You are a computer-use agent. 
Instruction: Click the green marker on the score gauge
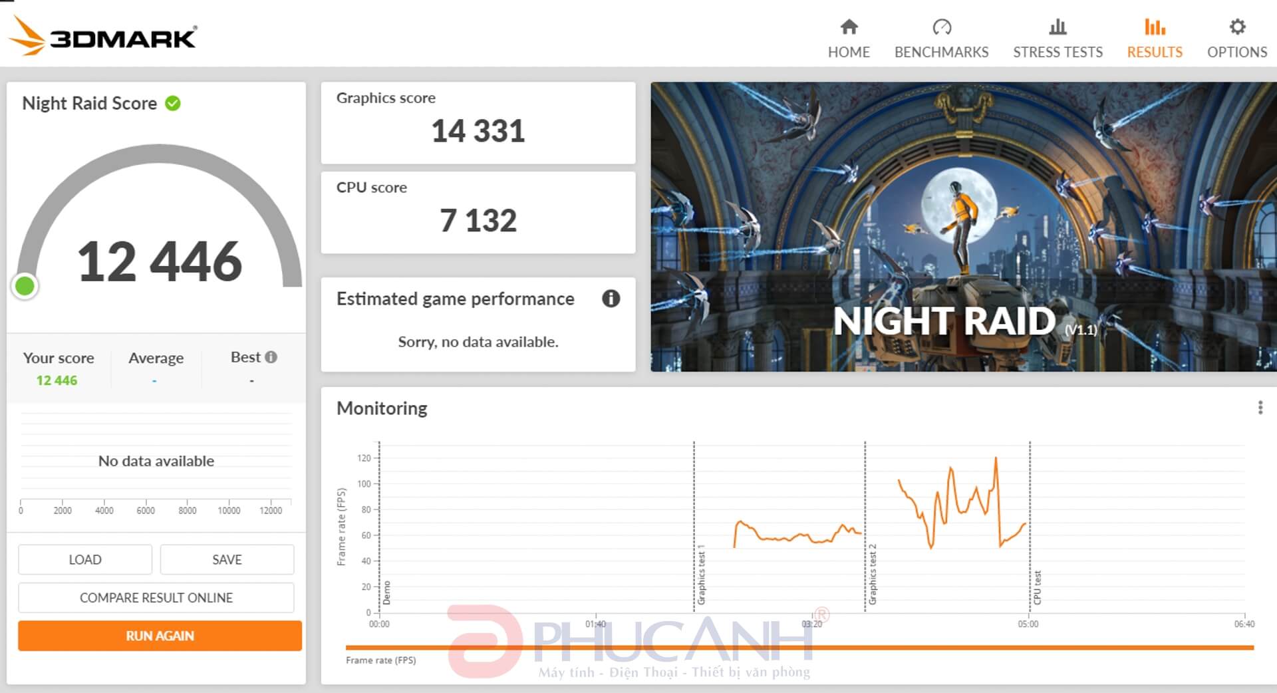(x=25, y=286)
